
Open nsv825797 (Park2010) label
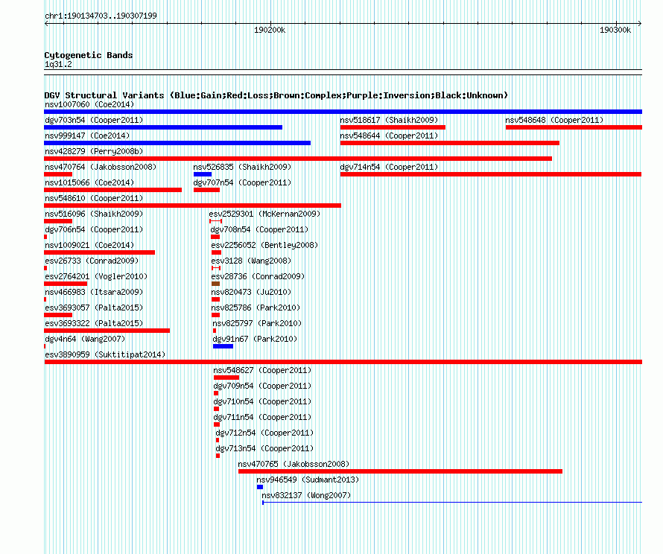(x=257, y=323)
